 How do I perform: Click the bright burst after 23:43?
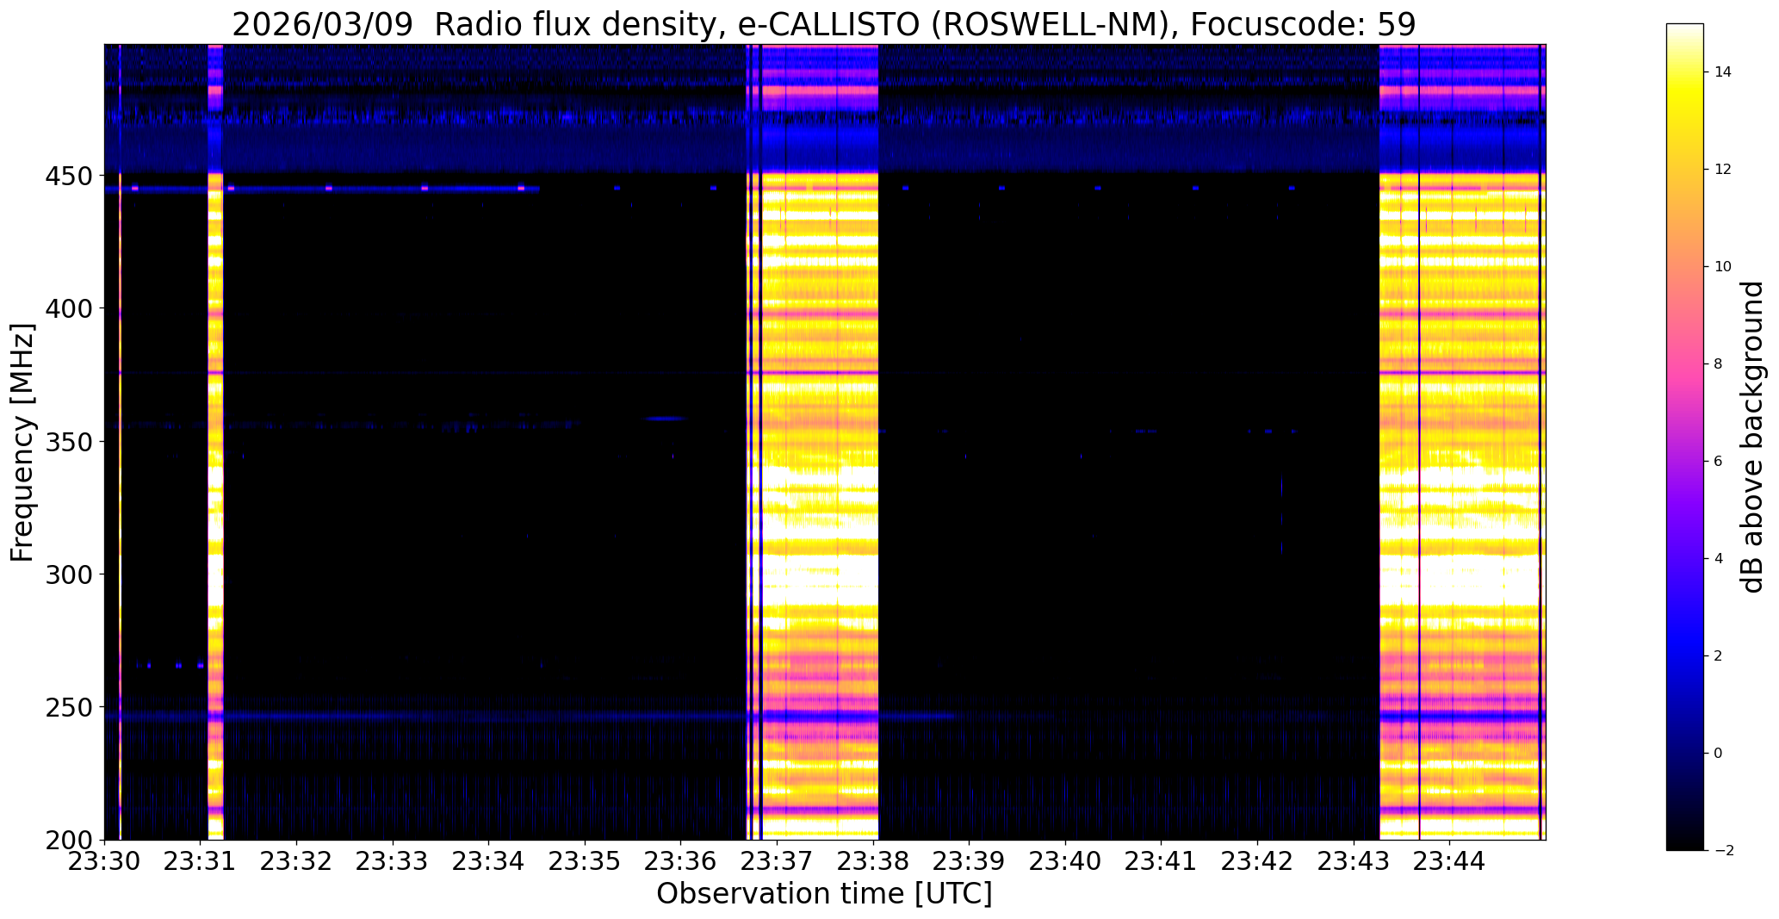(1462, 442)
